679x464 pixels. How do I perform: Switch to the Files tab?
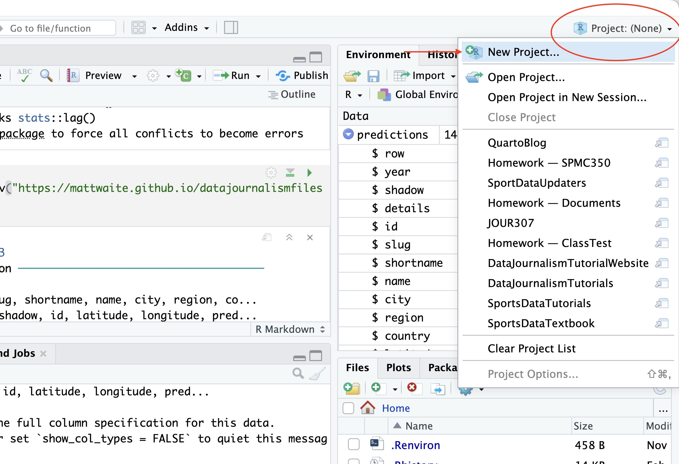coord(357,368)
